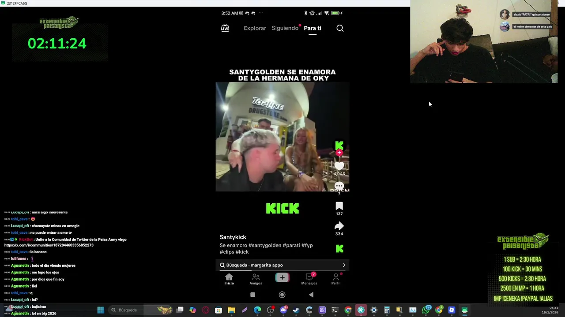Expand the Búsqueda margarita appo chevron
Viewport: 565px width, 317px height.
tap(344, 265)
